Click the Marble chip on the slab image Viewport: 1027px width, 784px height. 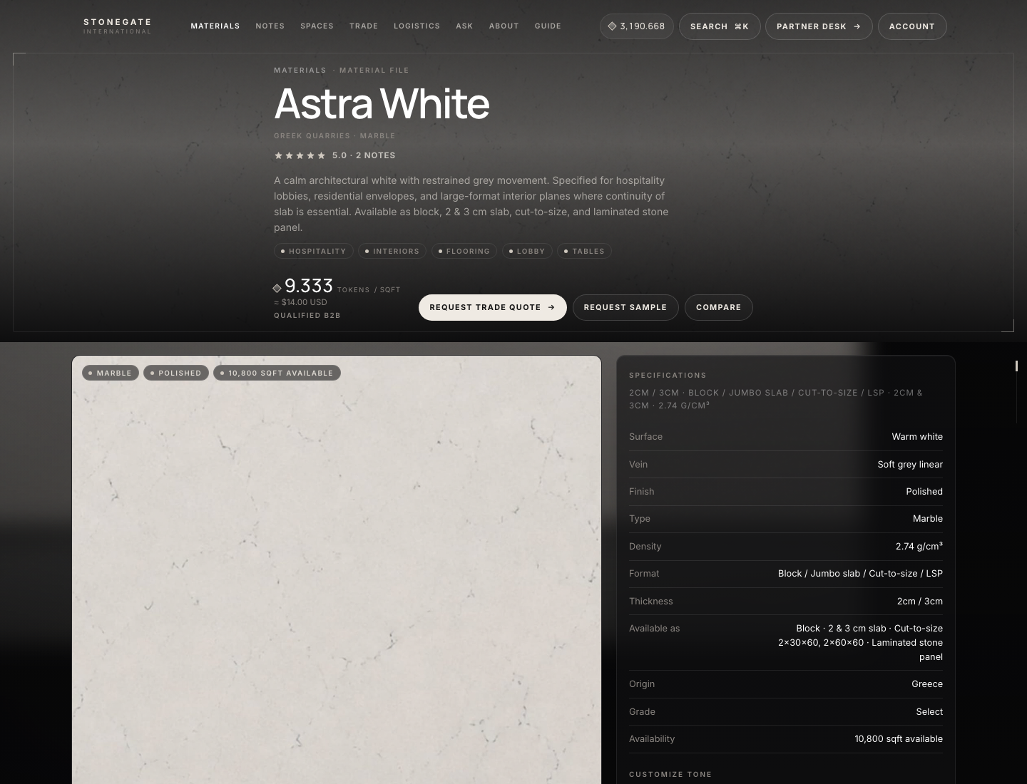point(111,373)
